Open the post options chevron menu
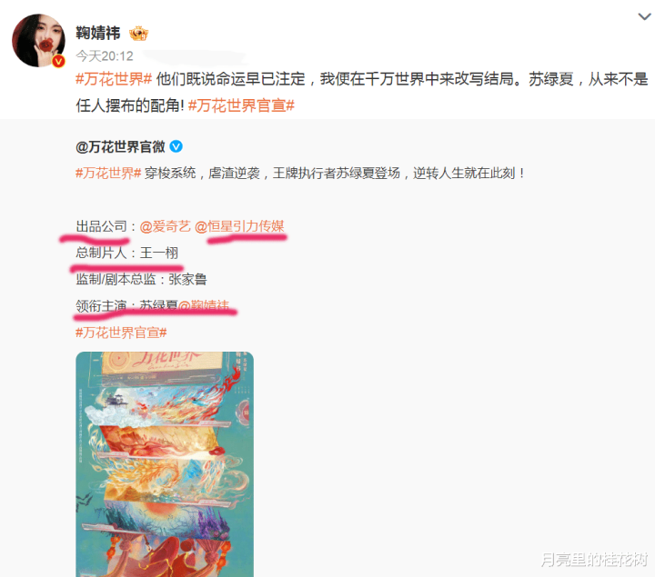This screenshot has width=655, height=577. [x=645, y=17]
